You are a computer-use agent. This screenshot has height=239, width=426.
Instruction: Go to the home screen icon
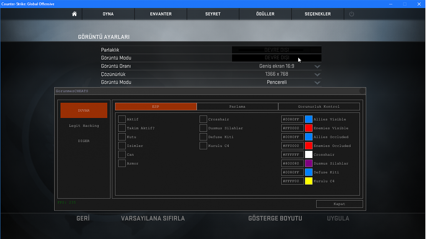coord(74,14)
